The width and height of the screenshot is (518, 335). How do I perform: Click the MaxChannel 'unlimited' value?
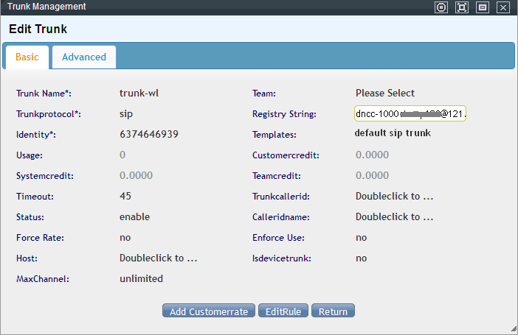[141, 279]
